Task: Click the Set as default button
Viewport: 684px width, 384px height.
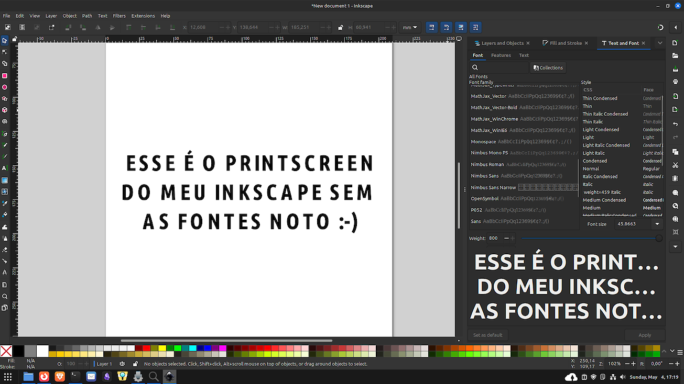Action: pos(488,335)
